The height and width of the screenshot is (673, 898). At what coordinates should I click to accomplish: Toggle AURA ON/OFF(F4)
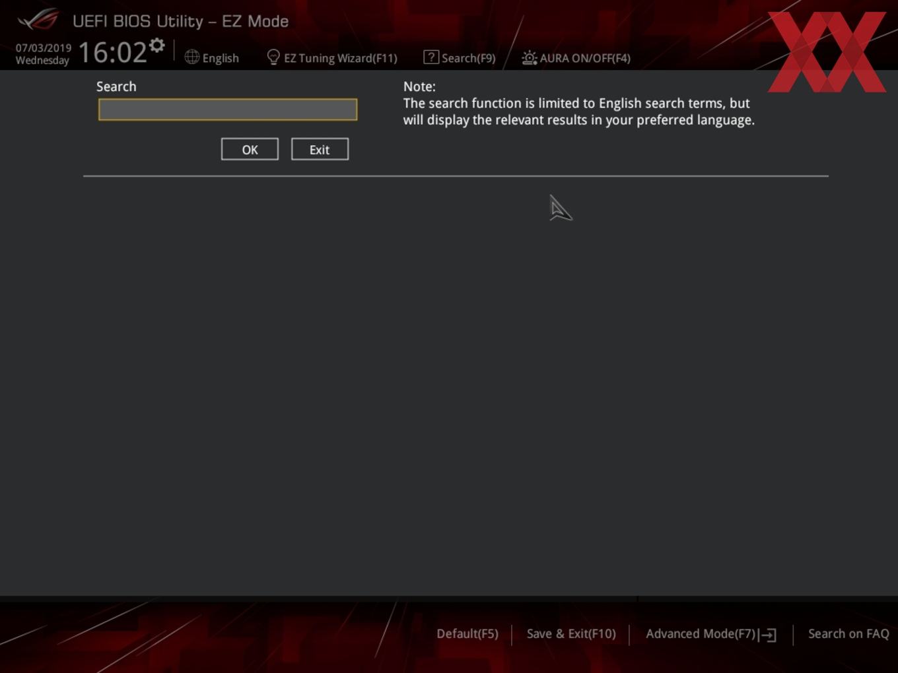coord(585,58)
